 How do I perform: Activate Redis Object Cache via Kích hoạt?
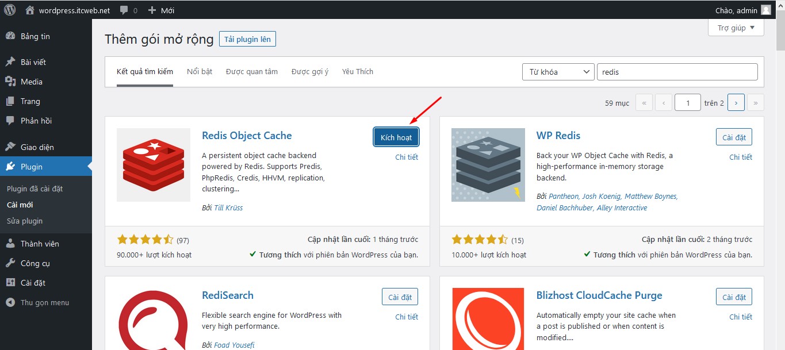pyautogui.click(x=396, y=137)
